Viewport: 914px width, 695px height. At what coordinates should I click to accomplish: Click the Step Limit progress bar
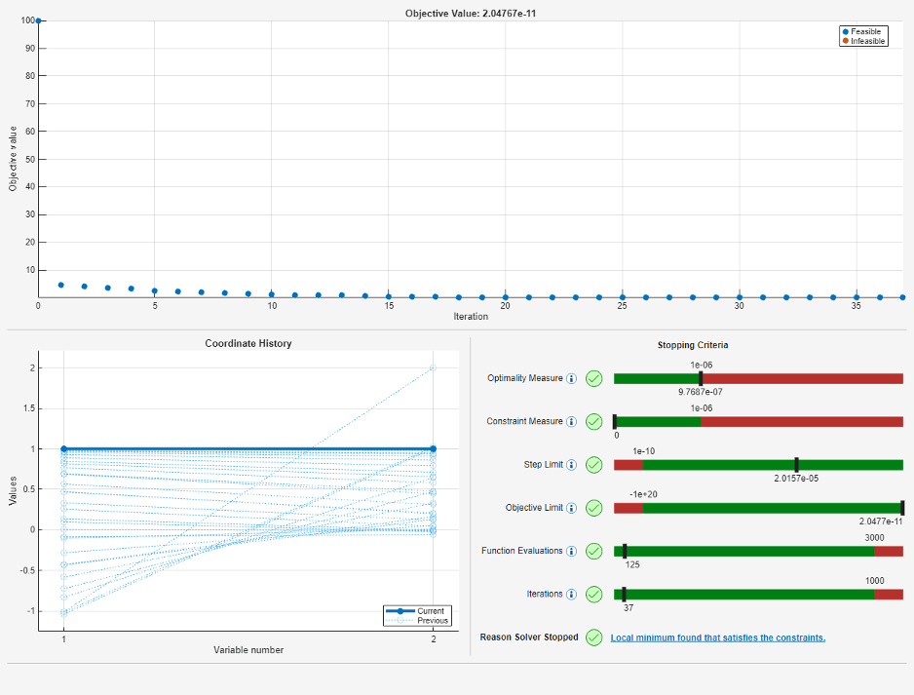[x=758, y=465]
